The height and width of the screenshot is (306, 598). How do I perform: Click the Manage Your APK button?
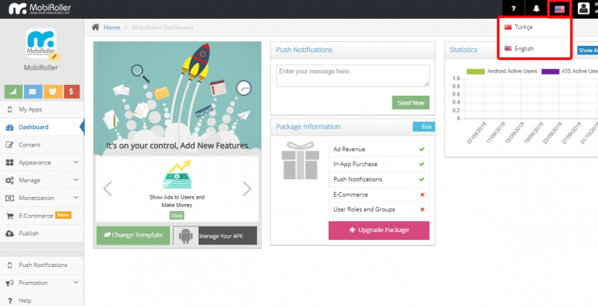[x=215, y=236]
